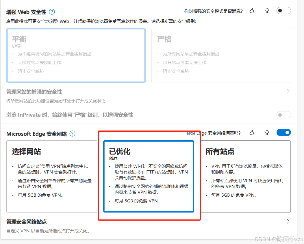Open 管理安全网络站点 settings row

coord(149,226)
